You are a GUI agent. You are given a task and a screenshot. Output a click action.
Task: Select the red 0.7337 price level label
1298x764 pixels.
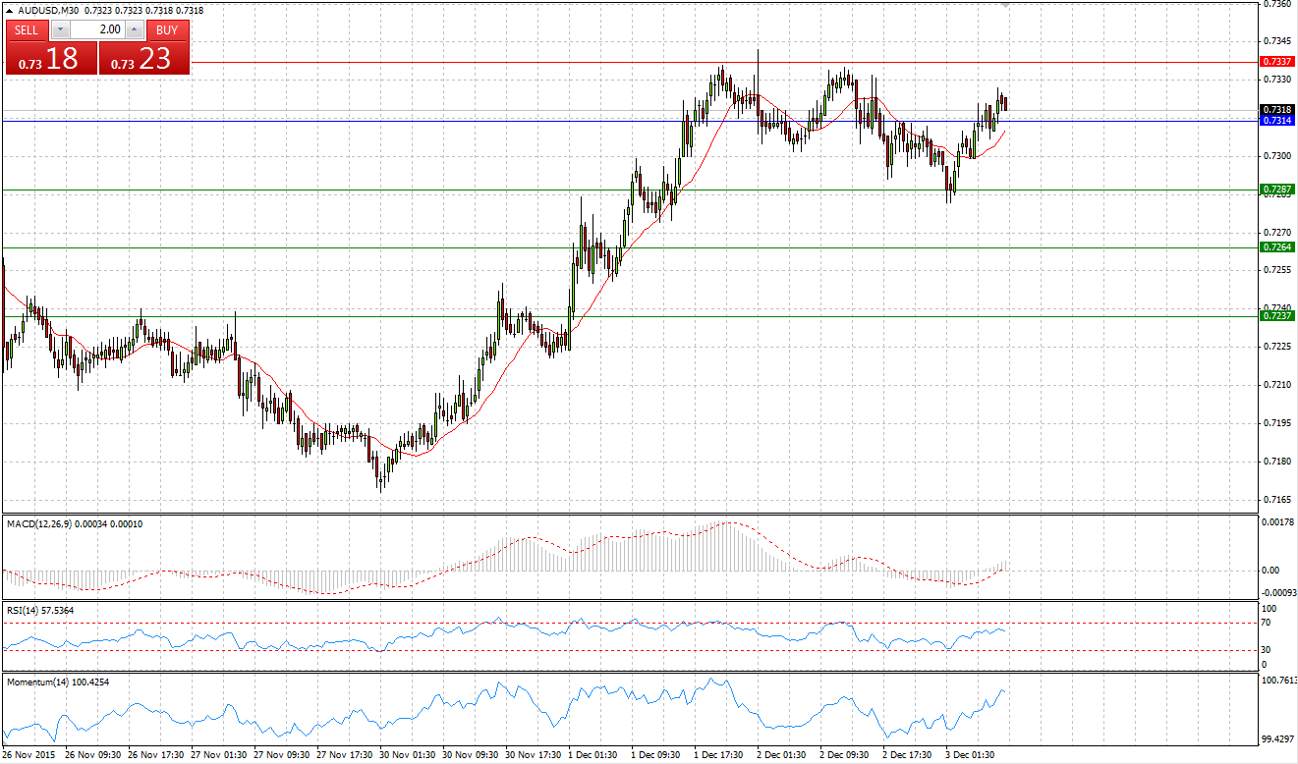pos(1276,61)
